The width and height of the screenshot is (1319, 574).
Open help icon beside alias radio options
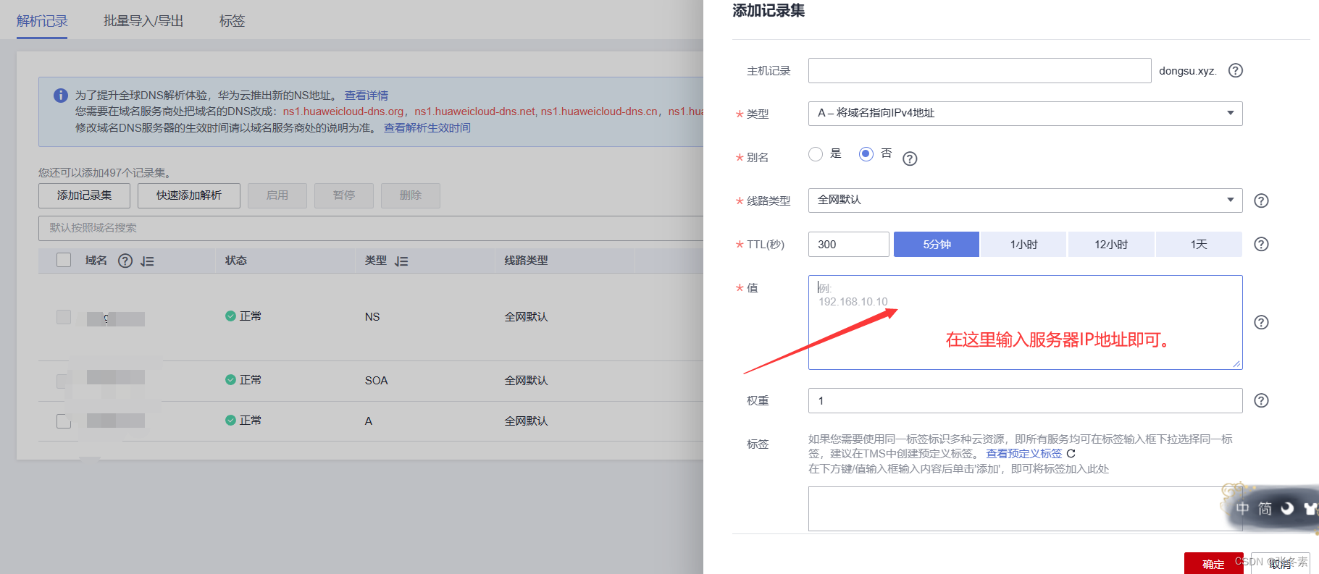[x=910, y=159]
